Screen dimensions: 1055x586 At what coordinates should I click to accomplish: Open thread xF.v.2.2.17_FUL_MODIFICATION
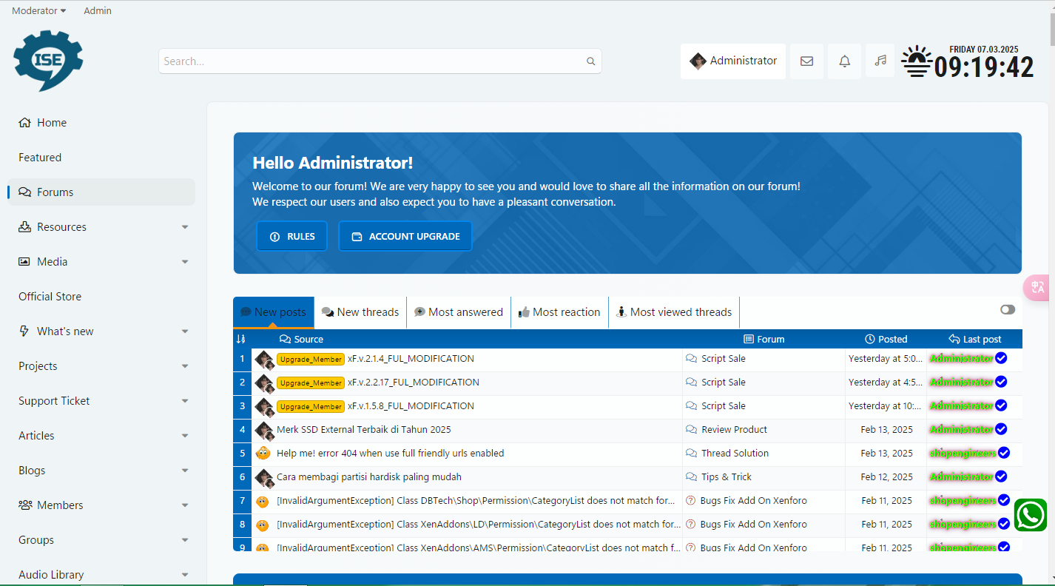point(414,383)
